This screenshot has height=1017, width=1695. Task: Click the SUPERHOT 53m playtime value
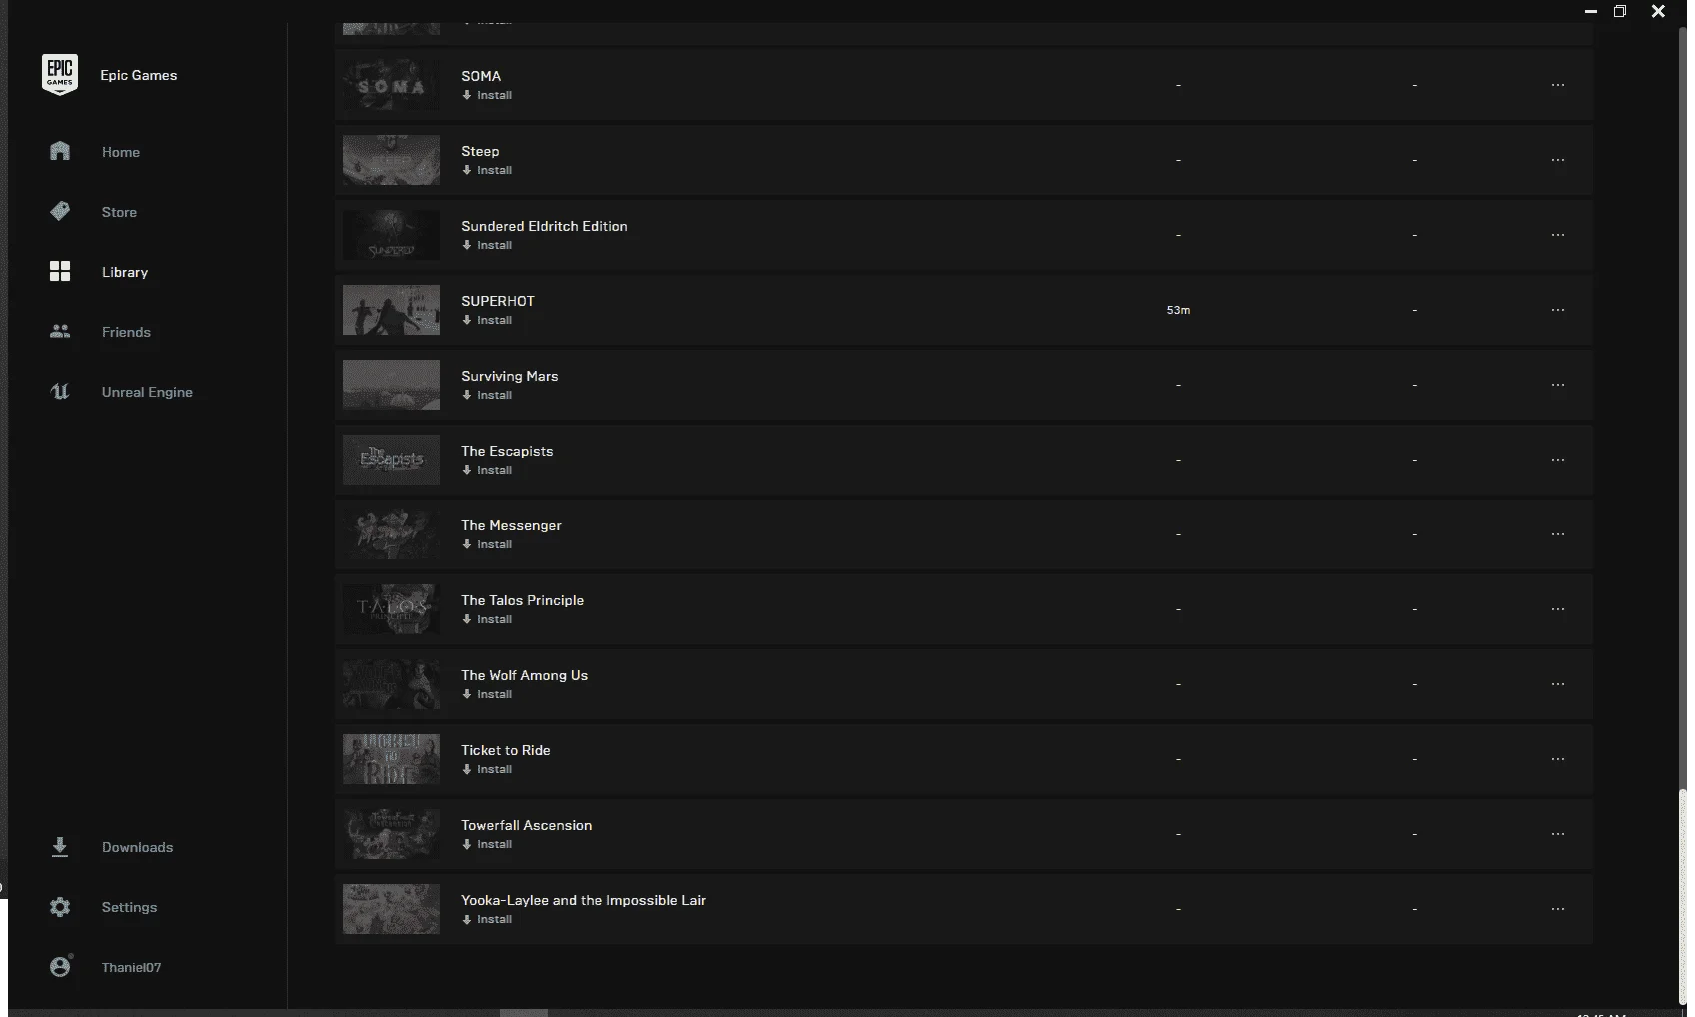pyautogui.click(x=1178, y=310)
